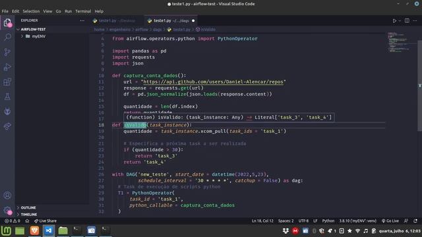Screen dimensions: 422x237
Task: Switch to the teste1.py Desktop tab
Action: pos(117,20)
